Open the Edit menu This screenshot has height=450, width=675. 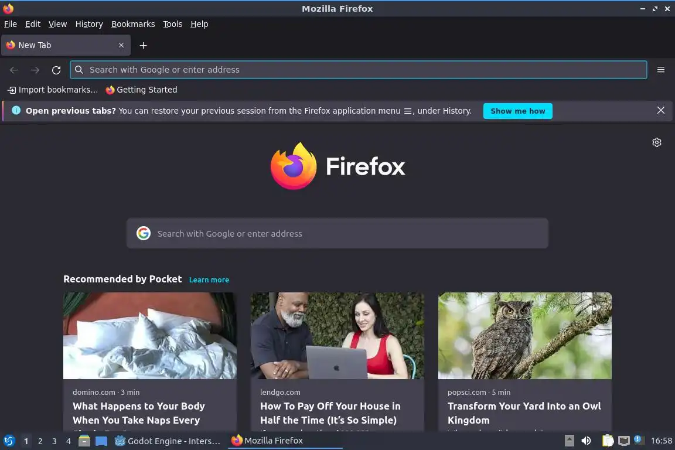33,24
